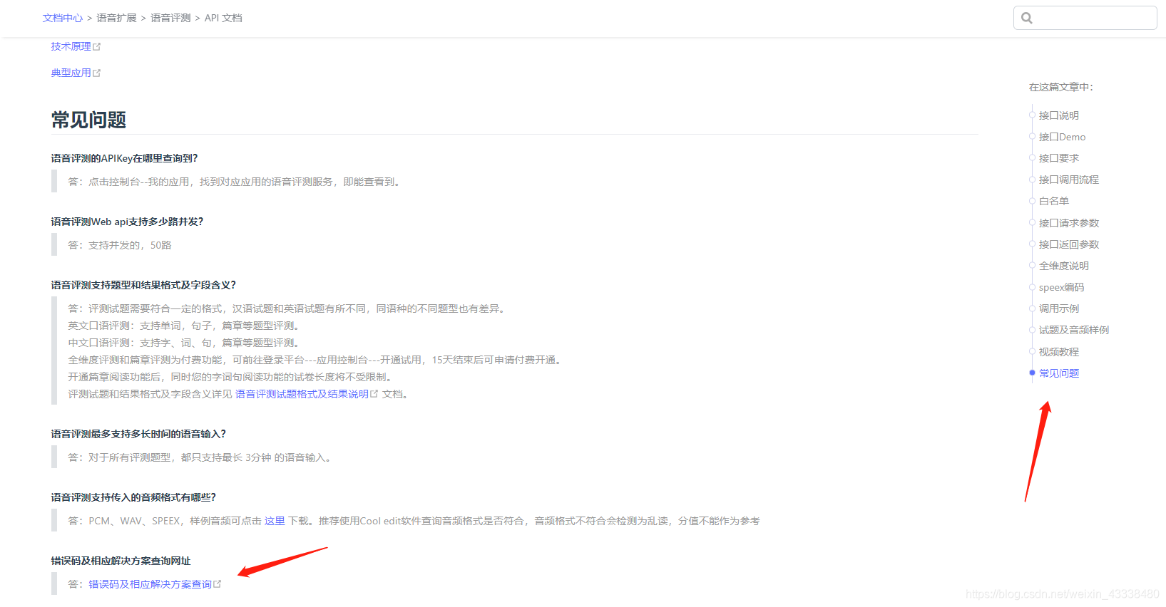Click line 中文口语评测：支持字、词、句
This screenshot has height=607, width=1166.
(185, 343)
